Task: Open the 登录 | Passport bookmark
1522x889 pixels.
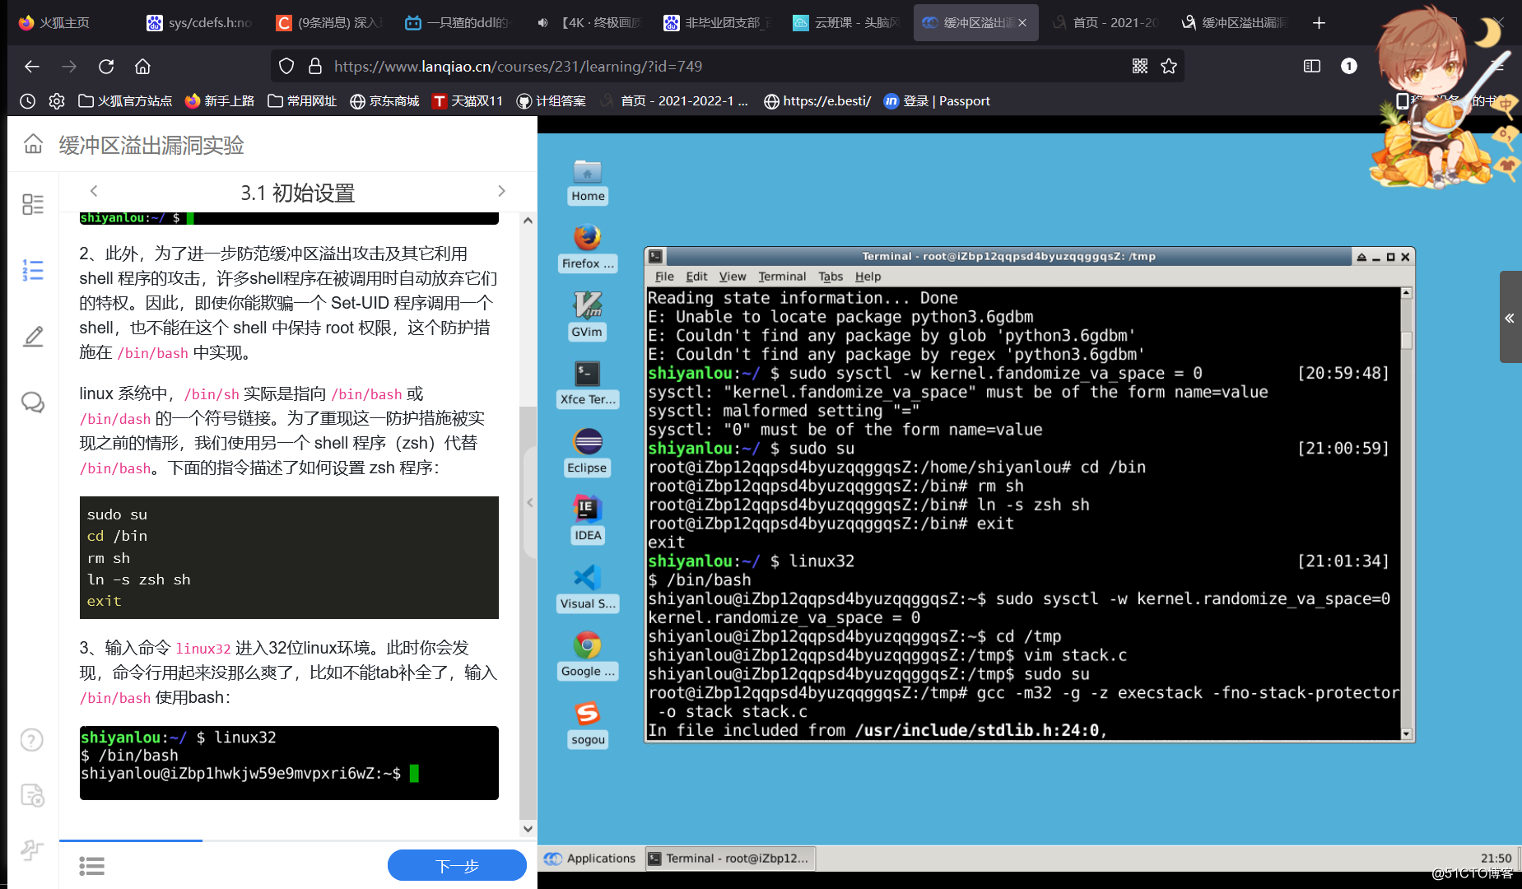Action: click(x=937, y=100)
